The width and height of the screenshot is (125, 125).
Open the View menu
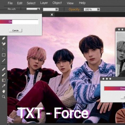(x=70, y=3)
